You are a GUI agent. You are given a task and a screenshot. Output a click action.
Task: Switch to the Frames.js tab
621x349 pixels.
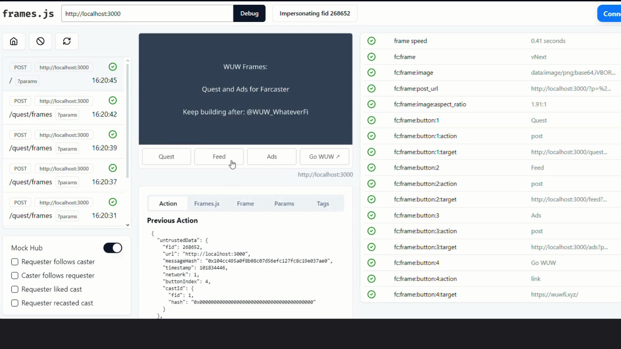(x=207, y=204)
